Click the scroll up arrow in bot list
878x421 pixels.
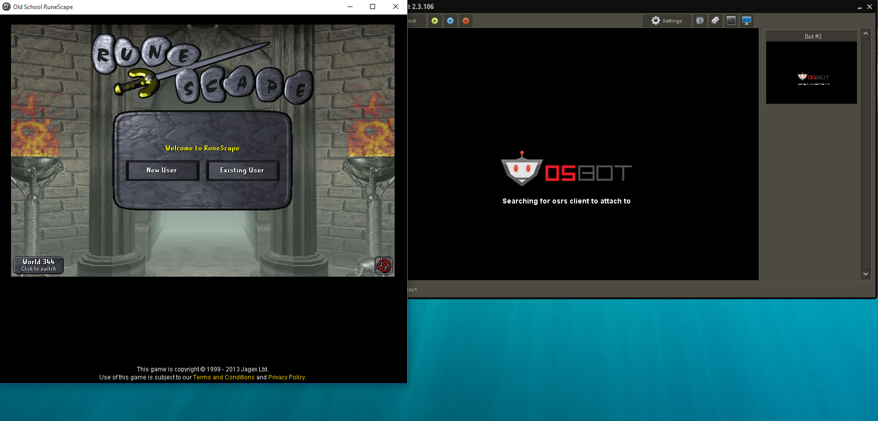point(865,34)
